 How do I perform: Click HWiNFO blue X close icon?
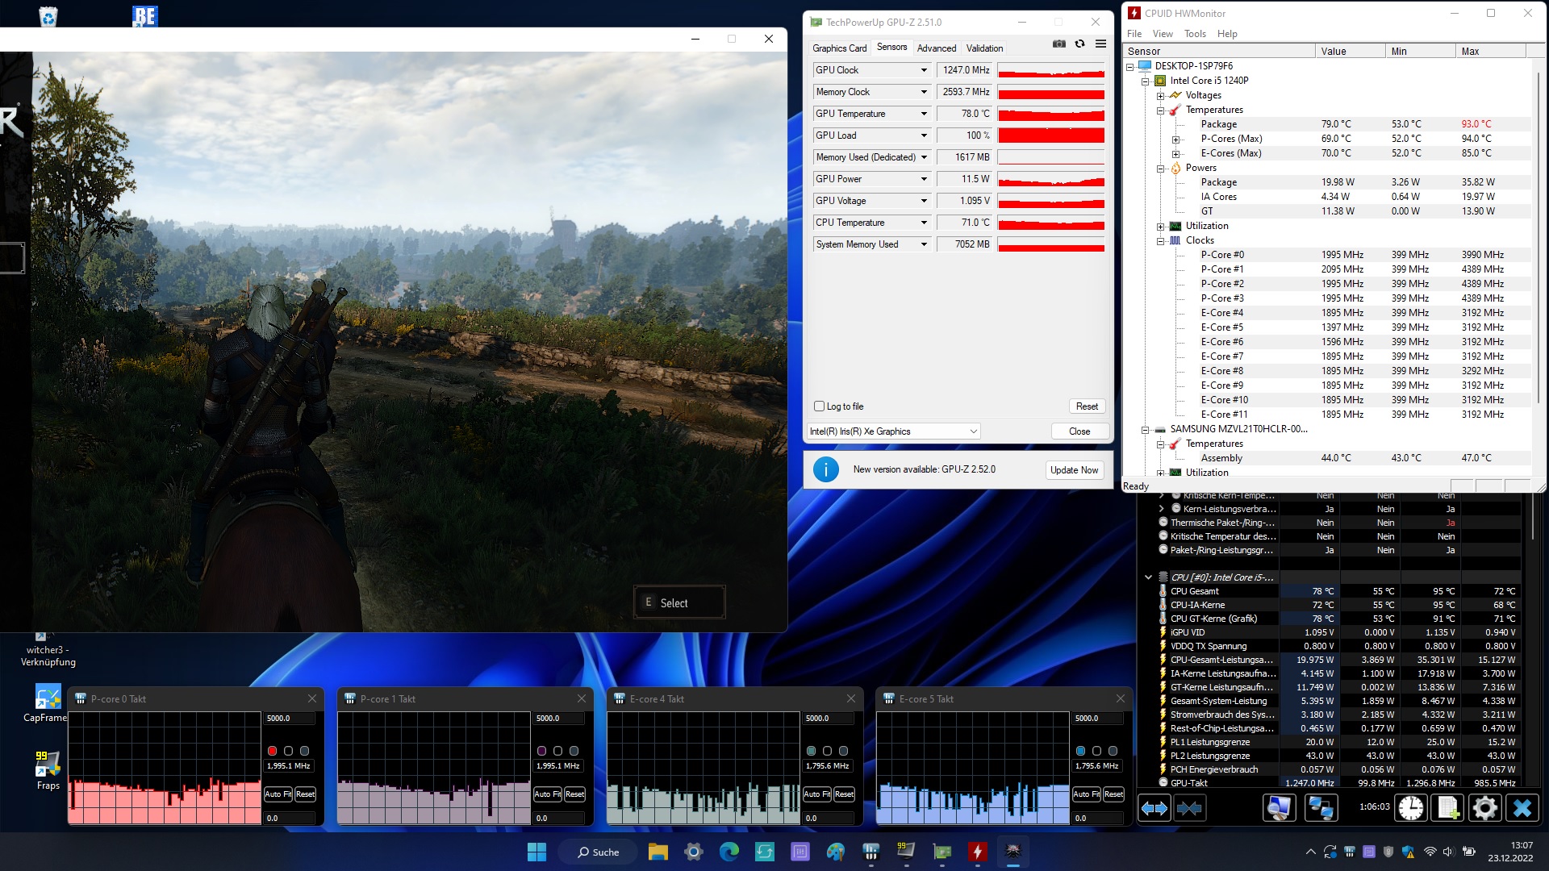click(x=1522, y=807)
